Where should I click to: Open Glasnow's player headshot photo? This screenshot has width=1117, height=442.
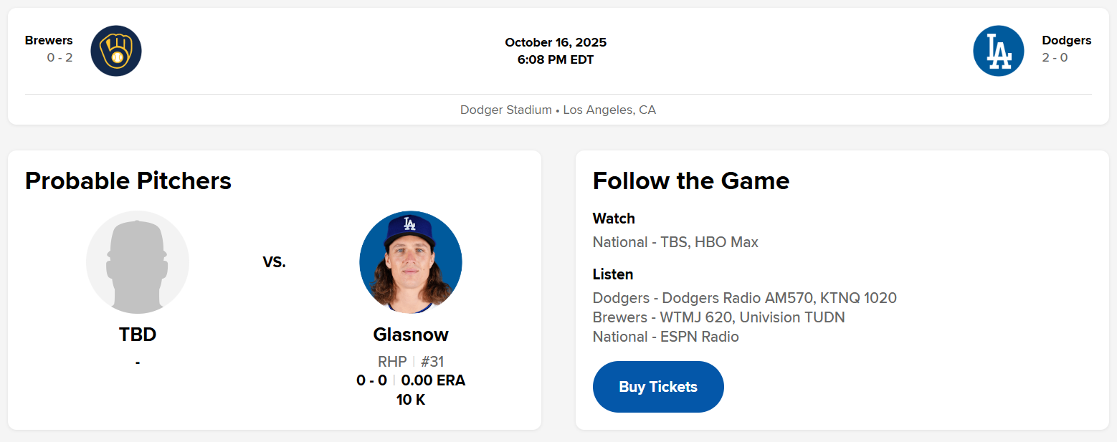tap(411, 262)
